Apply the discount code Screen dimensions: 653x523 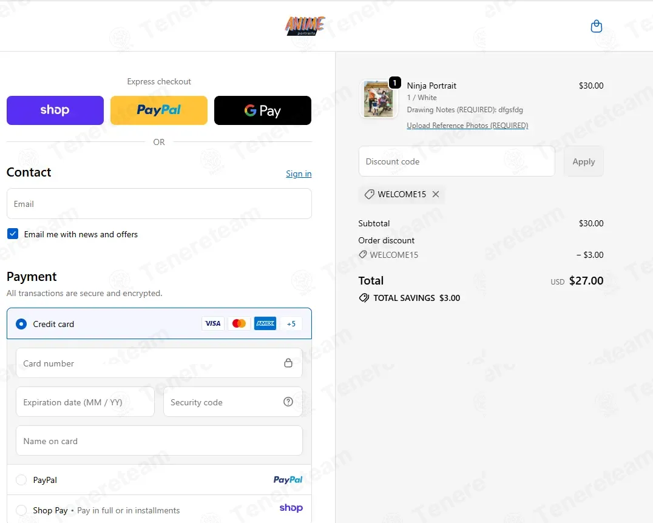[583, 161]
